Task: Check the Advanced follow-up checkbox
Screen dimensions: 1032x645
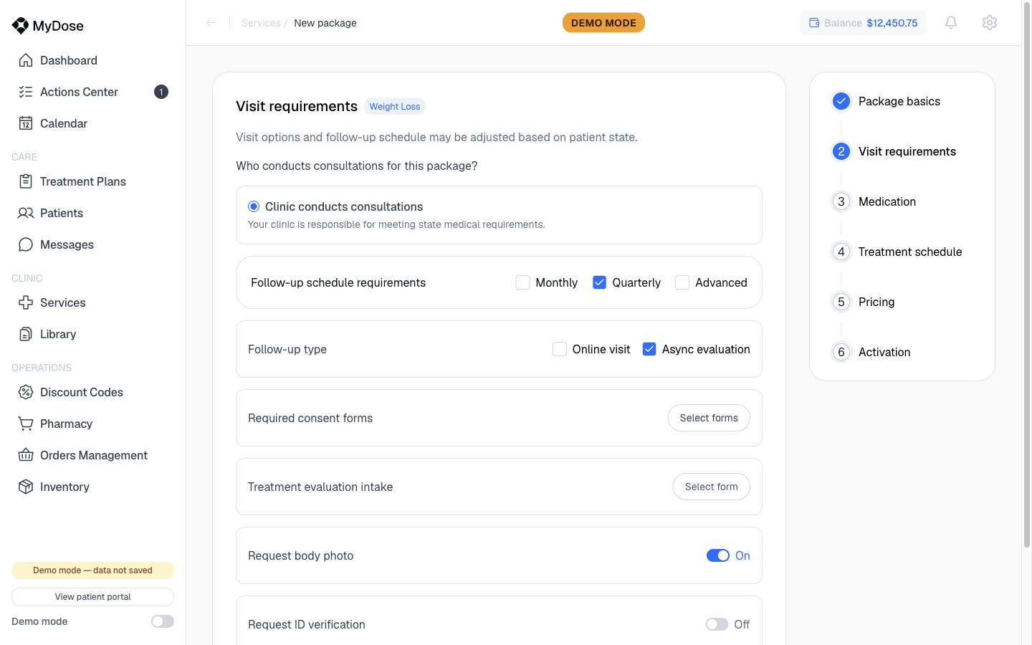Action: [682, 282]
